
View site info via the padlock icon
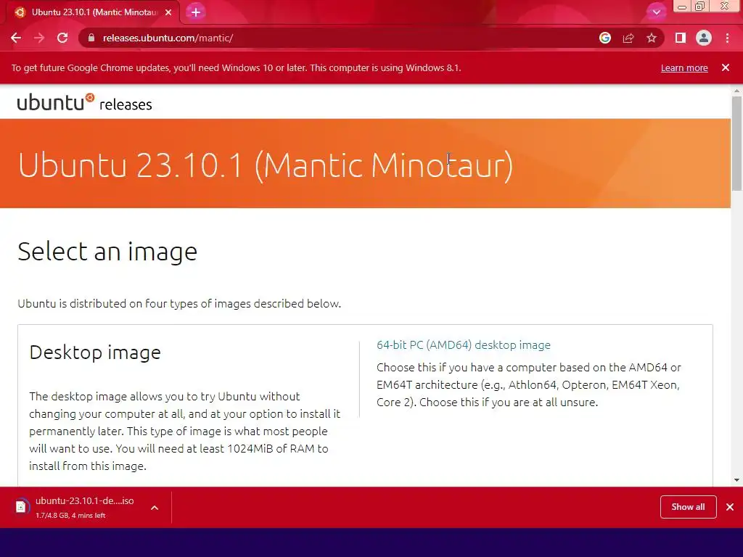pos(91,38)
